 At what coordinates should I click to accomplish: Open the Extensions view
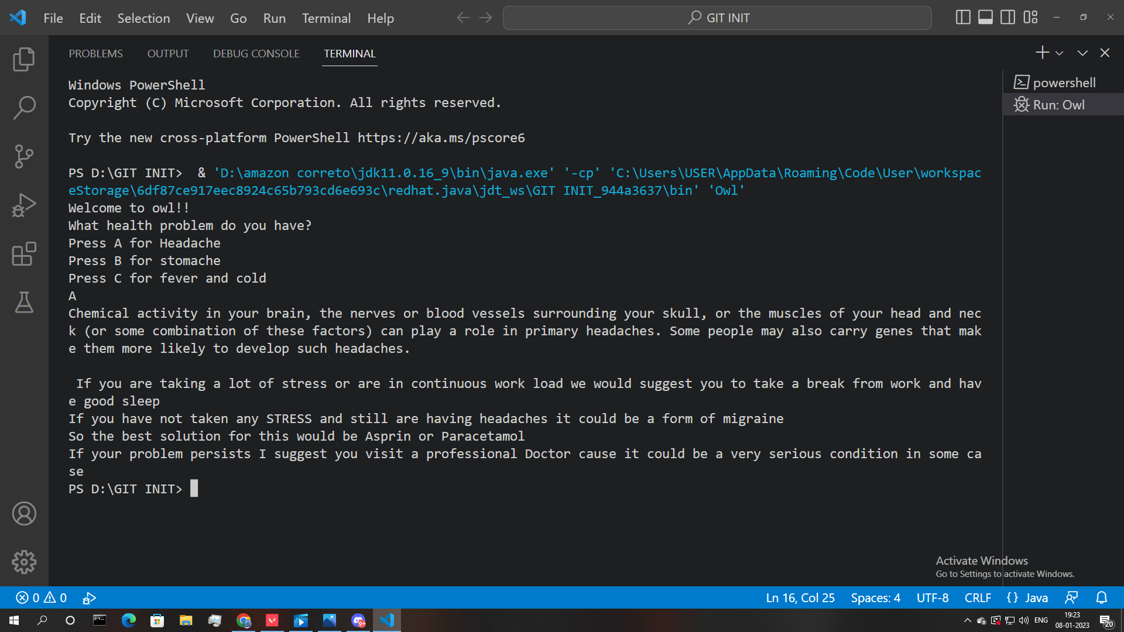point(24,254)
